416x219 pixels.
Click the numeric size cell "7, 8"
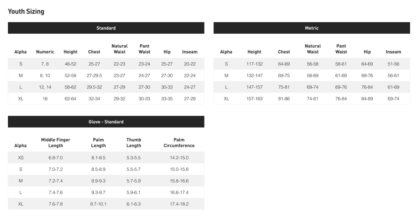tap(45, 64)
